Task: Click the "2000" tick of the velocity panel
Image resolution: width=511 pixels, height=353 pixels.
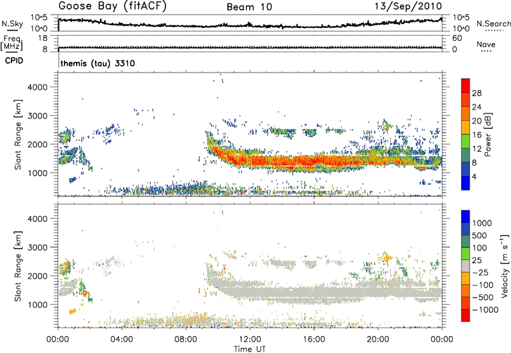Action: point(37,276)
